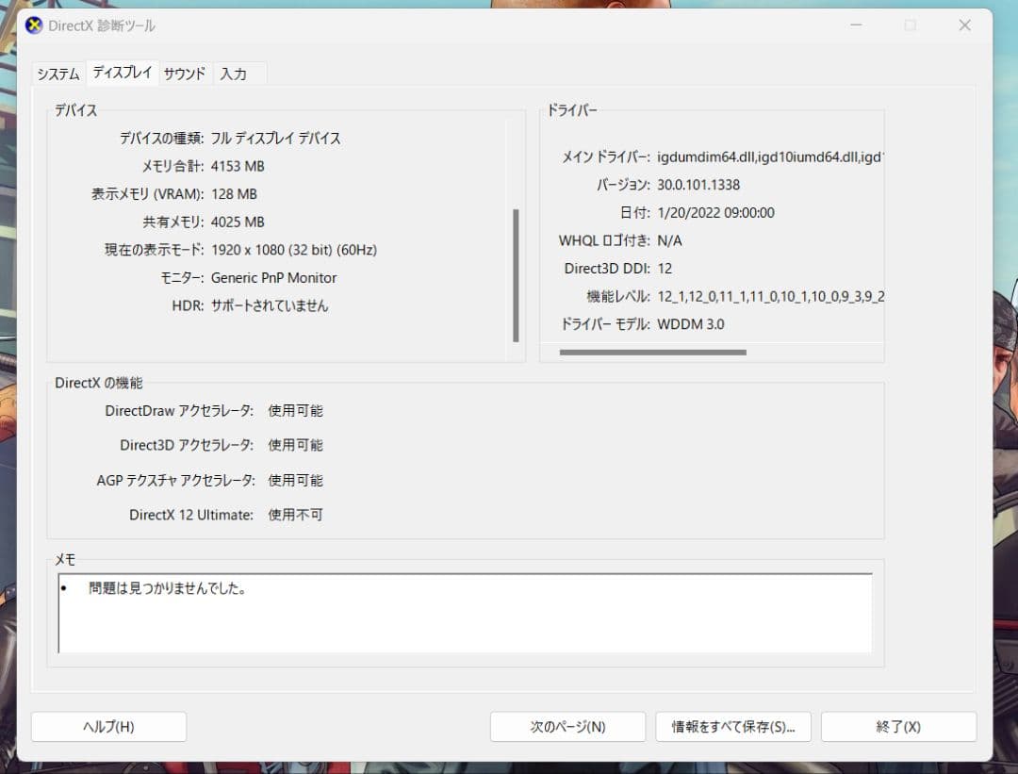Screen dimensions: 1018x774
Task: Switch to the システム tab
Action: click(x=57, y=72)
